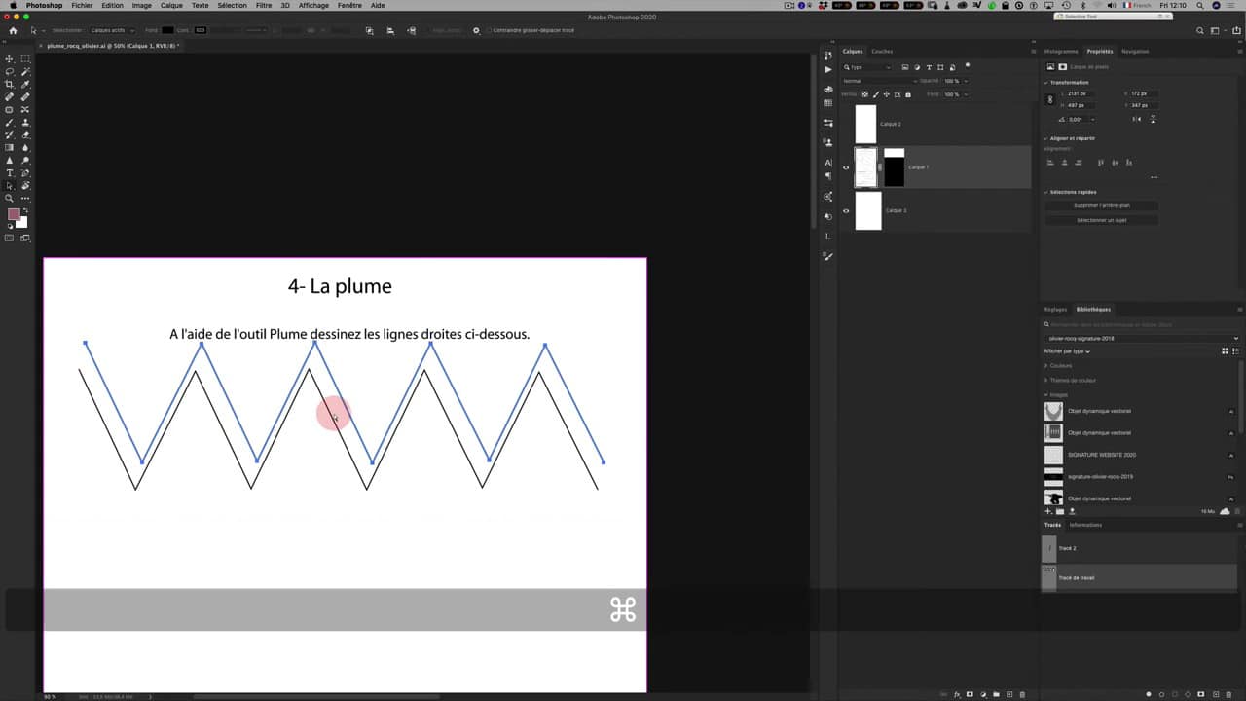The image size is (1246, 701).
Task: Click Supprimer l'arrière-plan button
Action: (1102, 206)
